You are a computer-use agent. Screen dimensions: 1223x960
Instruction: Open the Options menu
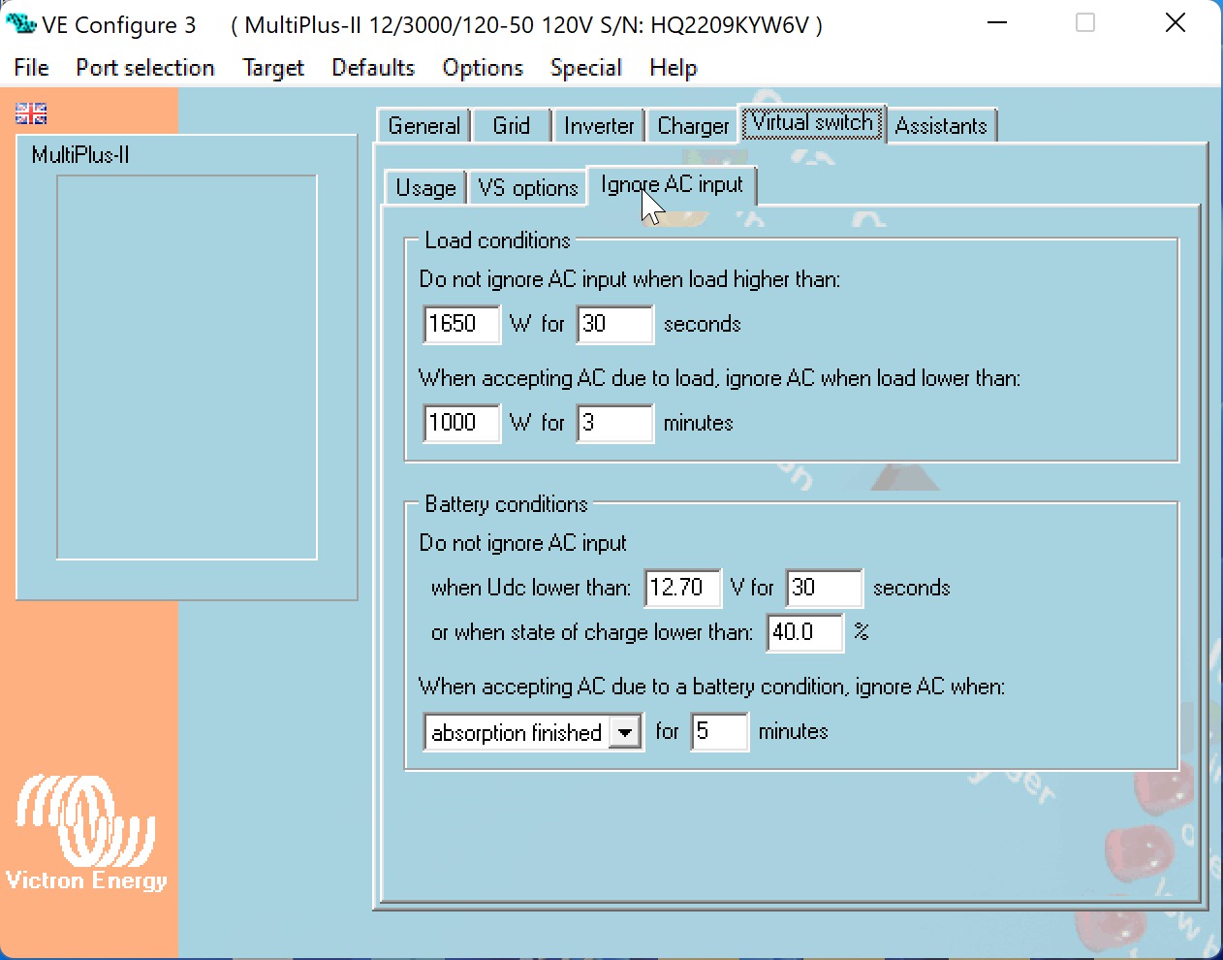click(483, 68)
